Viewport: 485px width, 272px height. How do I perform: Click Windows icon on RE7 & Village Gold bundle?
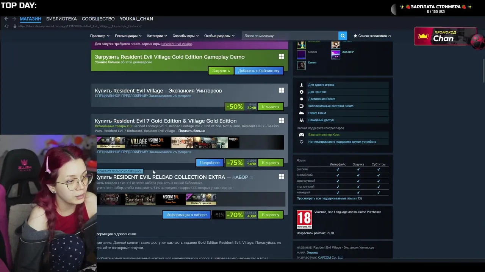point(281,121)
